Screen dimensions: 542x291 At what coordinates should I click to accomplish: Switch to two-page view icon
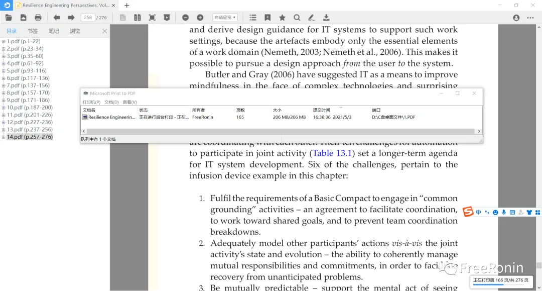137,18
